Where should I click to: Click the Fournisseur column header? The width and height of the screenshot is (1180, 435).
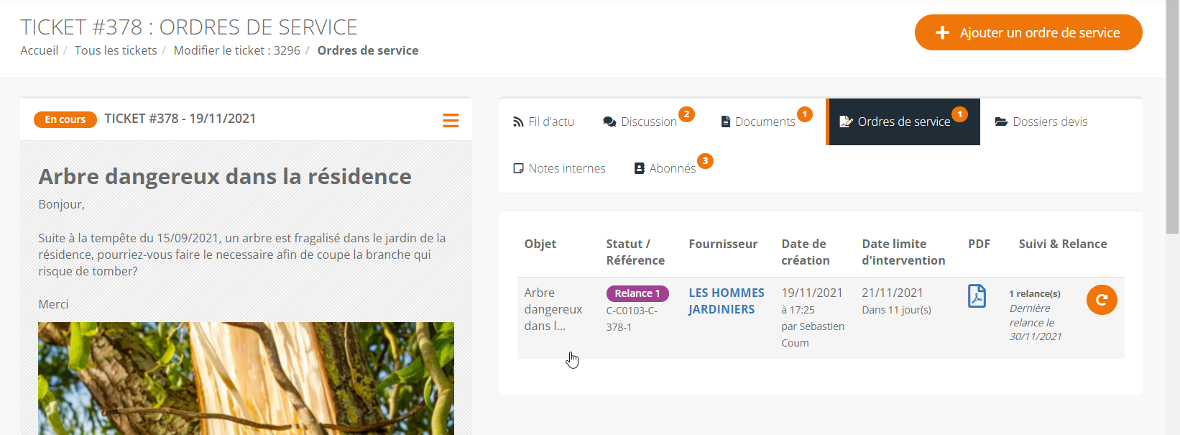(723, 244)
